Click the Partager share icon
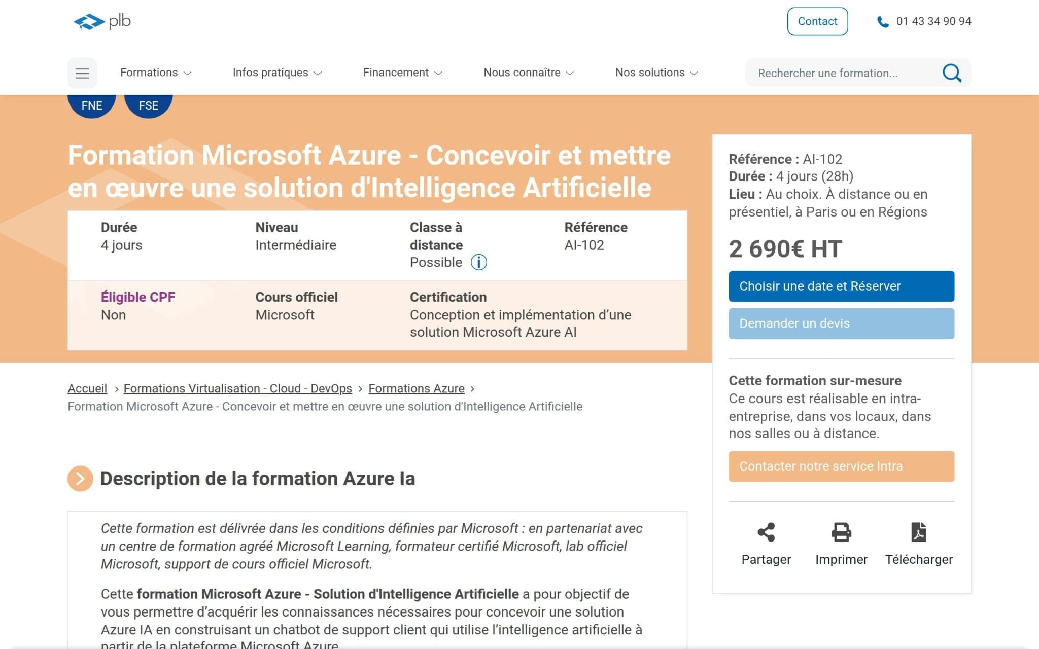 766,532
